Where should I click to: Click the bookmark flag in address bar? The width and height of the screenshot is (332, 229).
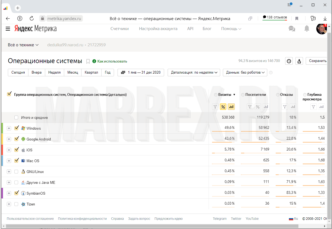point(297,18)
